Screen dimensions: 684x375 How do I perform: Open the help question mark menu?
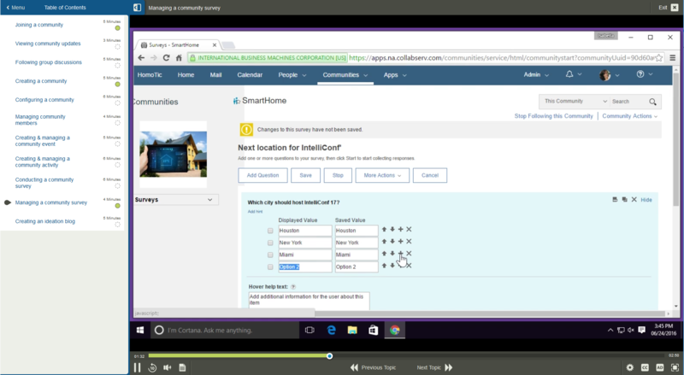pyautogui.click(x=645, y=74)
